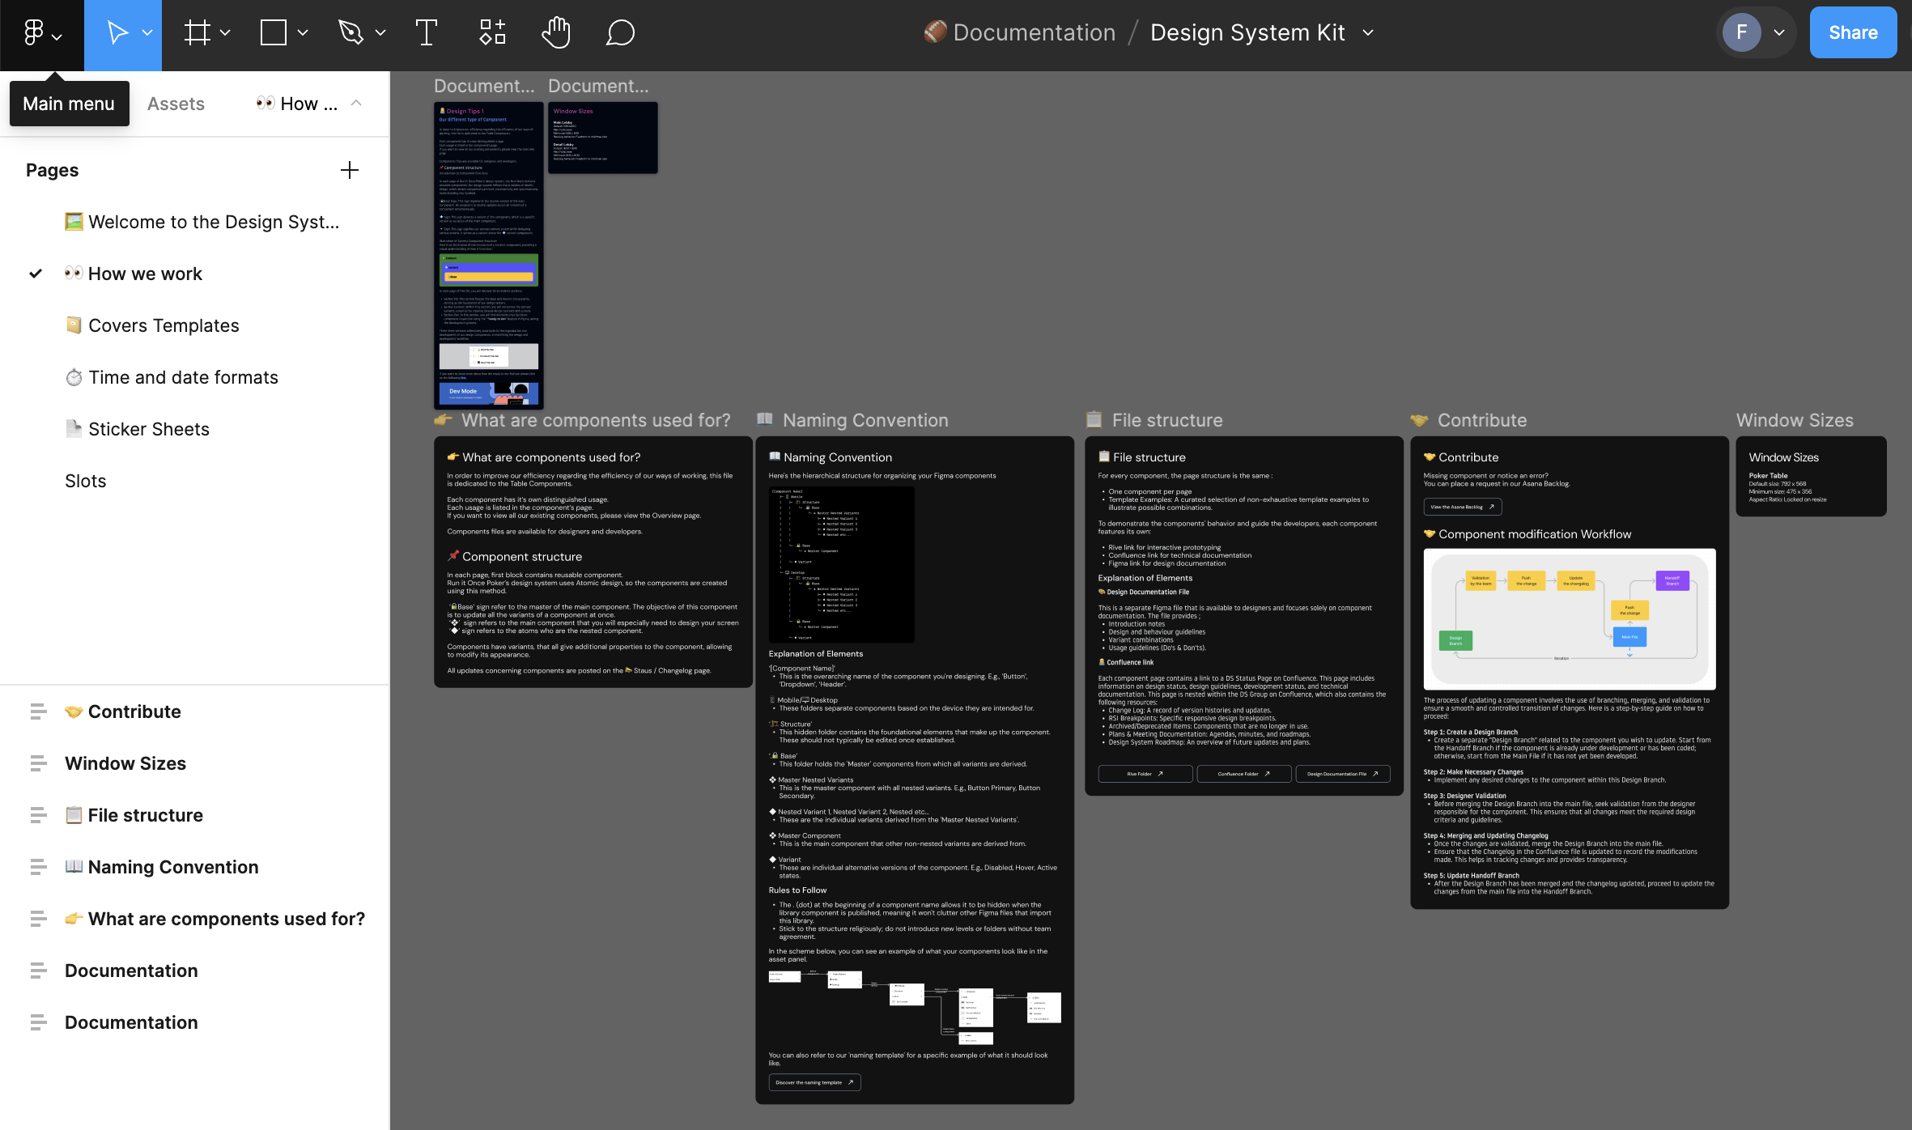
Task: Select the Rectangle shape tool
Action: [x=274, y=33]
